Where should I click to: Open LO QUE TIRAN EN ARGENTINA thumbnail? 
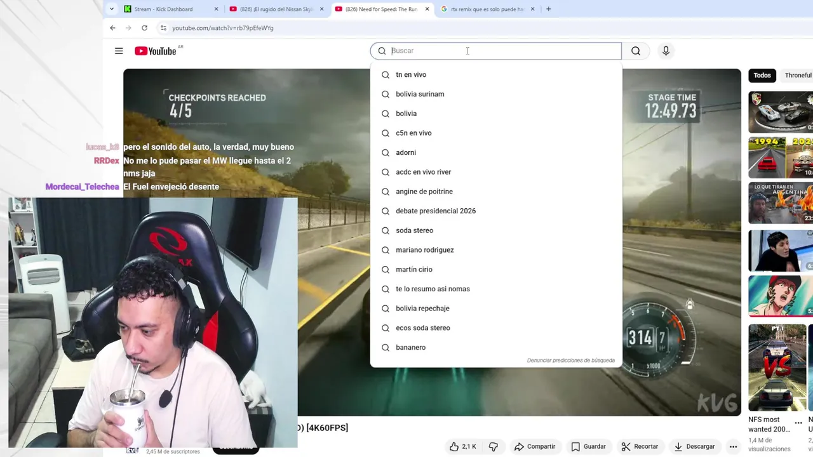(x=781, y=203)
